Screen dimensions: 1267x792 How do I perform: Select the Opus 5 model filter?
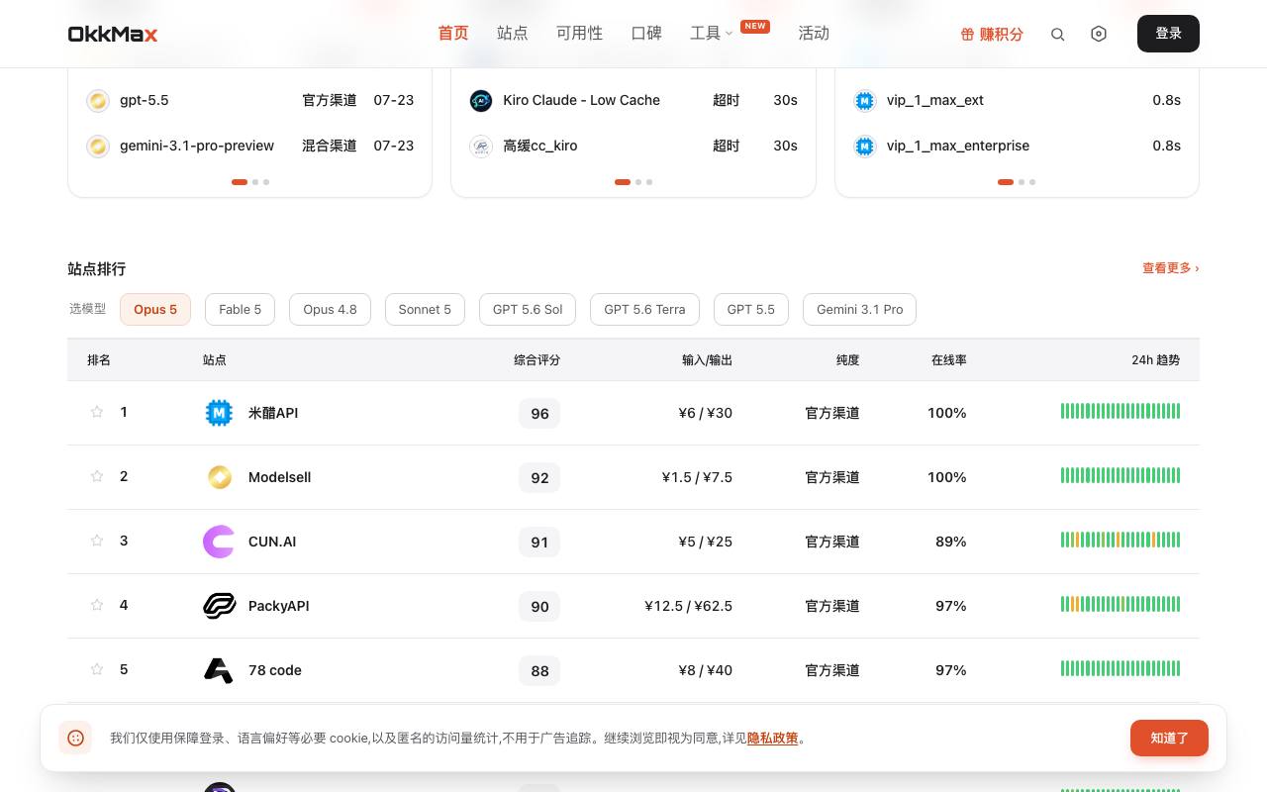155,309
